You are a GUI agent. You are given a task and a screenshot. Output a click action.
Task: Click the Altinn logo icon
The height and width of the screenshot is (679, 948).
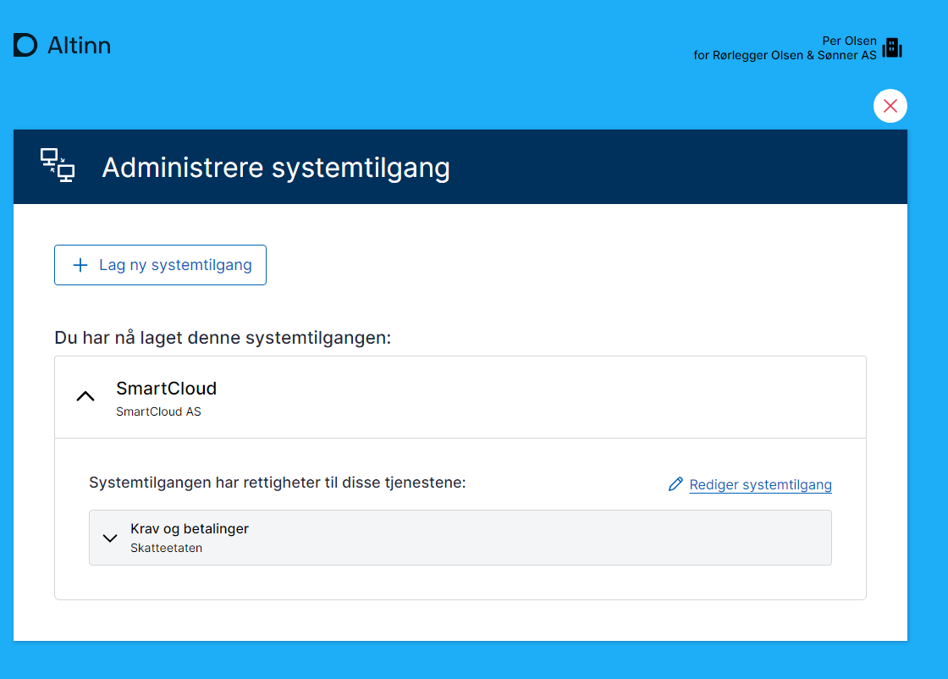coord(25,46)
